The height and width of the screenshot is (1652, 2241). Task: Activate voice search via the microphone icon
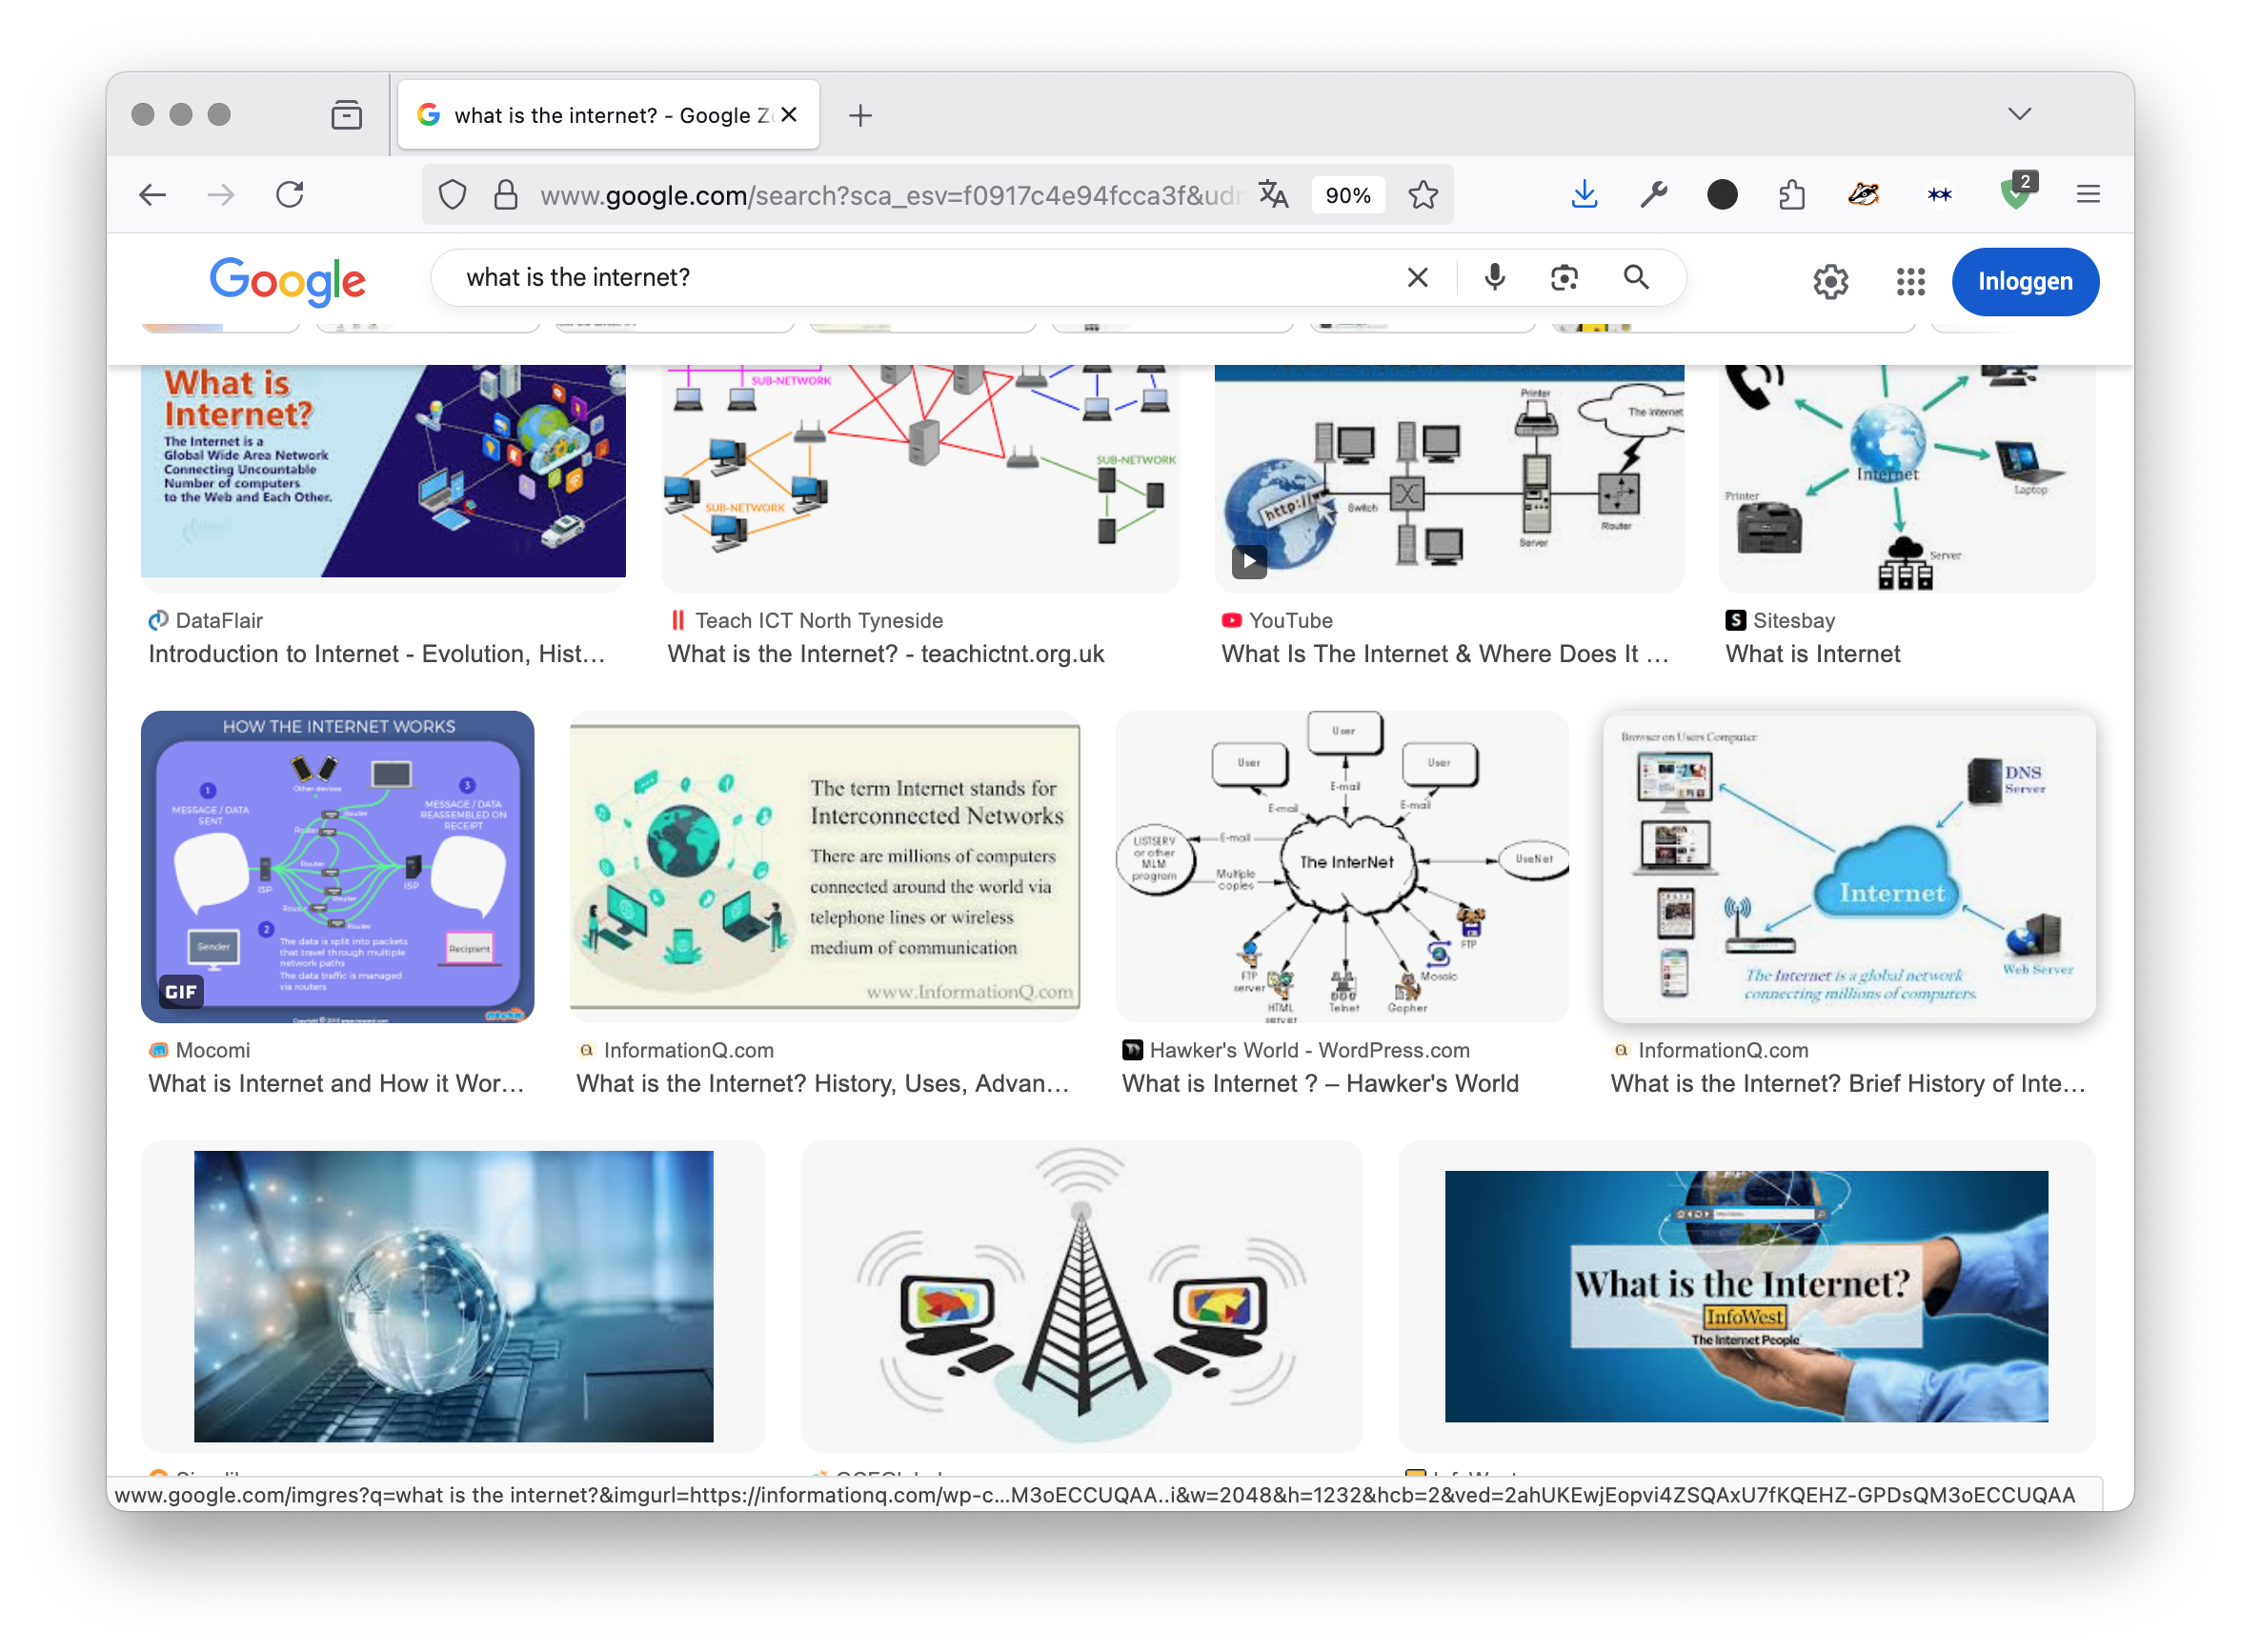[x=1494, y=277]
